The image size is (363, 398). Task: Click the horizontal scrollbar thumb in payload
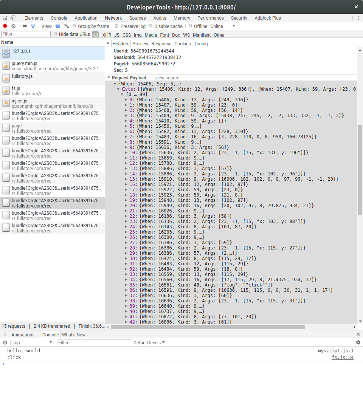coord(208,327)
